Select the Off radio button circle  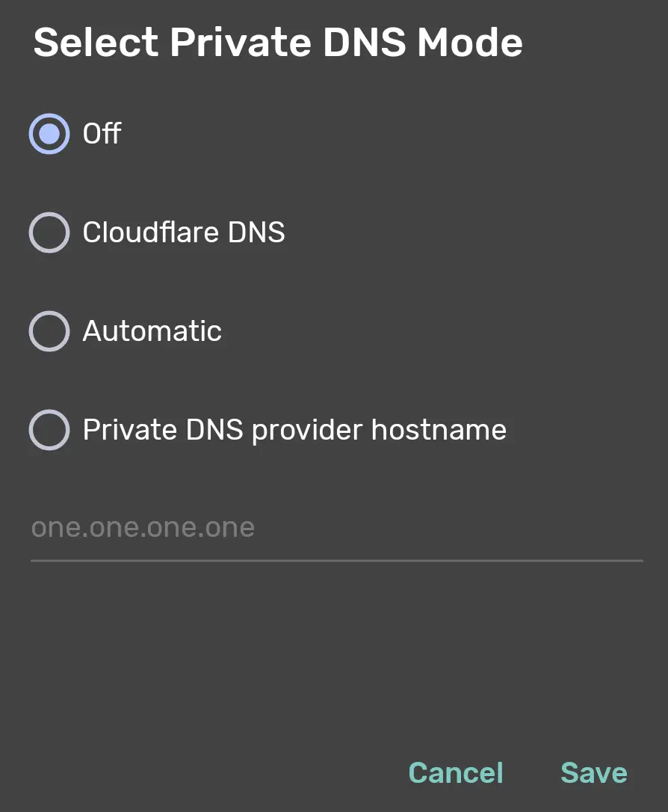point(49,134)
